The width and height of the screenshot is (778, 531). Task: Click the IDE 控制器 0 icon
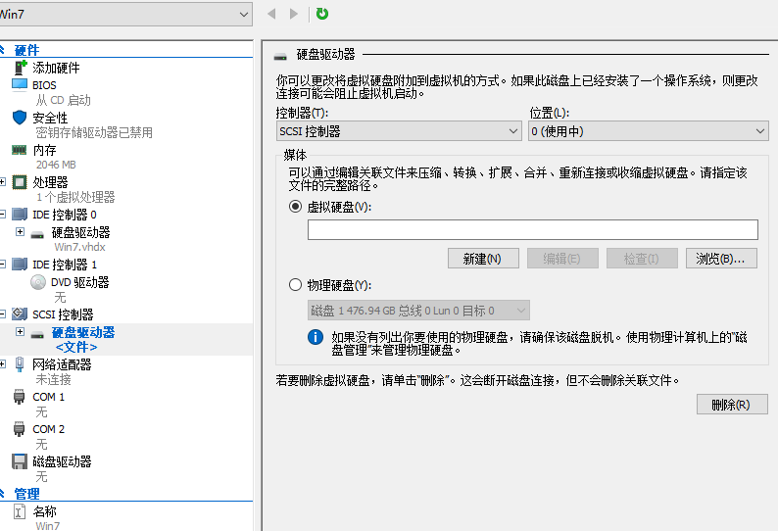click(x=20, y=215)
